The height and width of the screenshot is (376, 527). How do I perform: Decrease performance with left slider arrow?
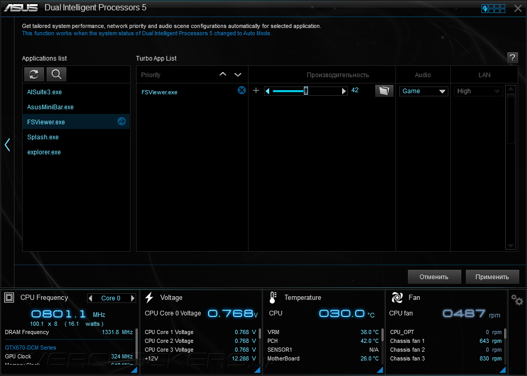click(268, 91)
